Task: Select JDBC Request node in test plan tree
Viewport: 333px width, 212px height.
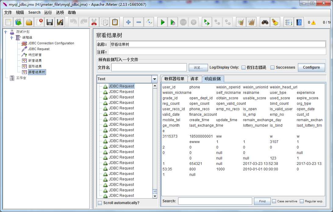Action: (39, 49)
